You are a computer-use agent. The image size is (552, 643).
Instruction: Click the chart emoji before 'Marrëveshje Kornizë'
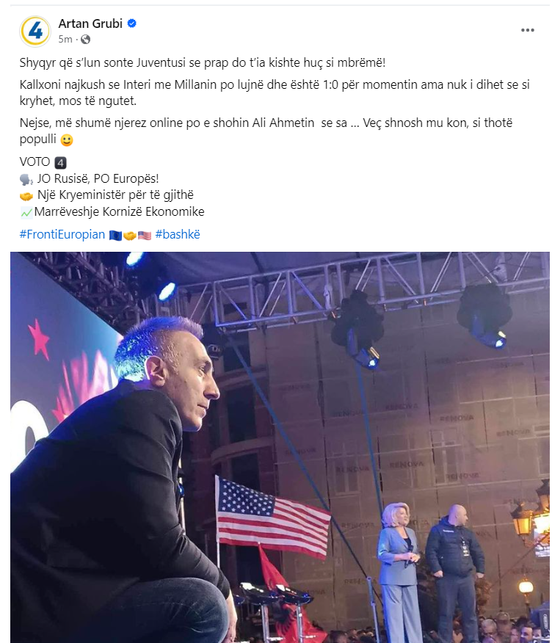coord(26,212)
